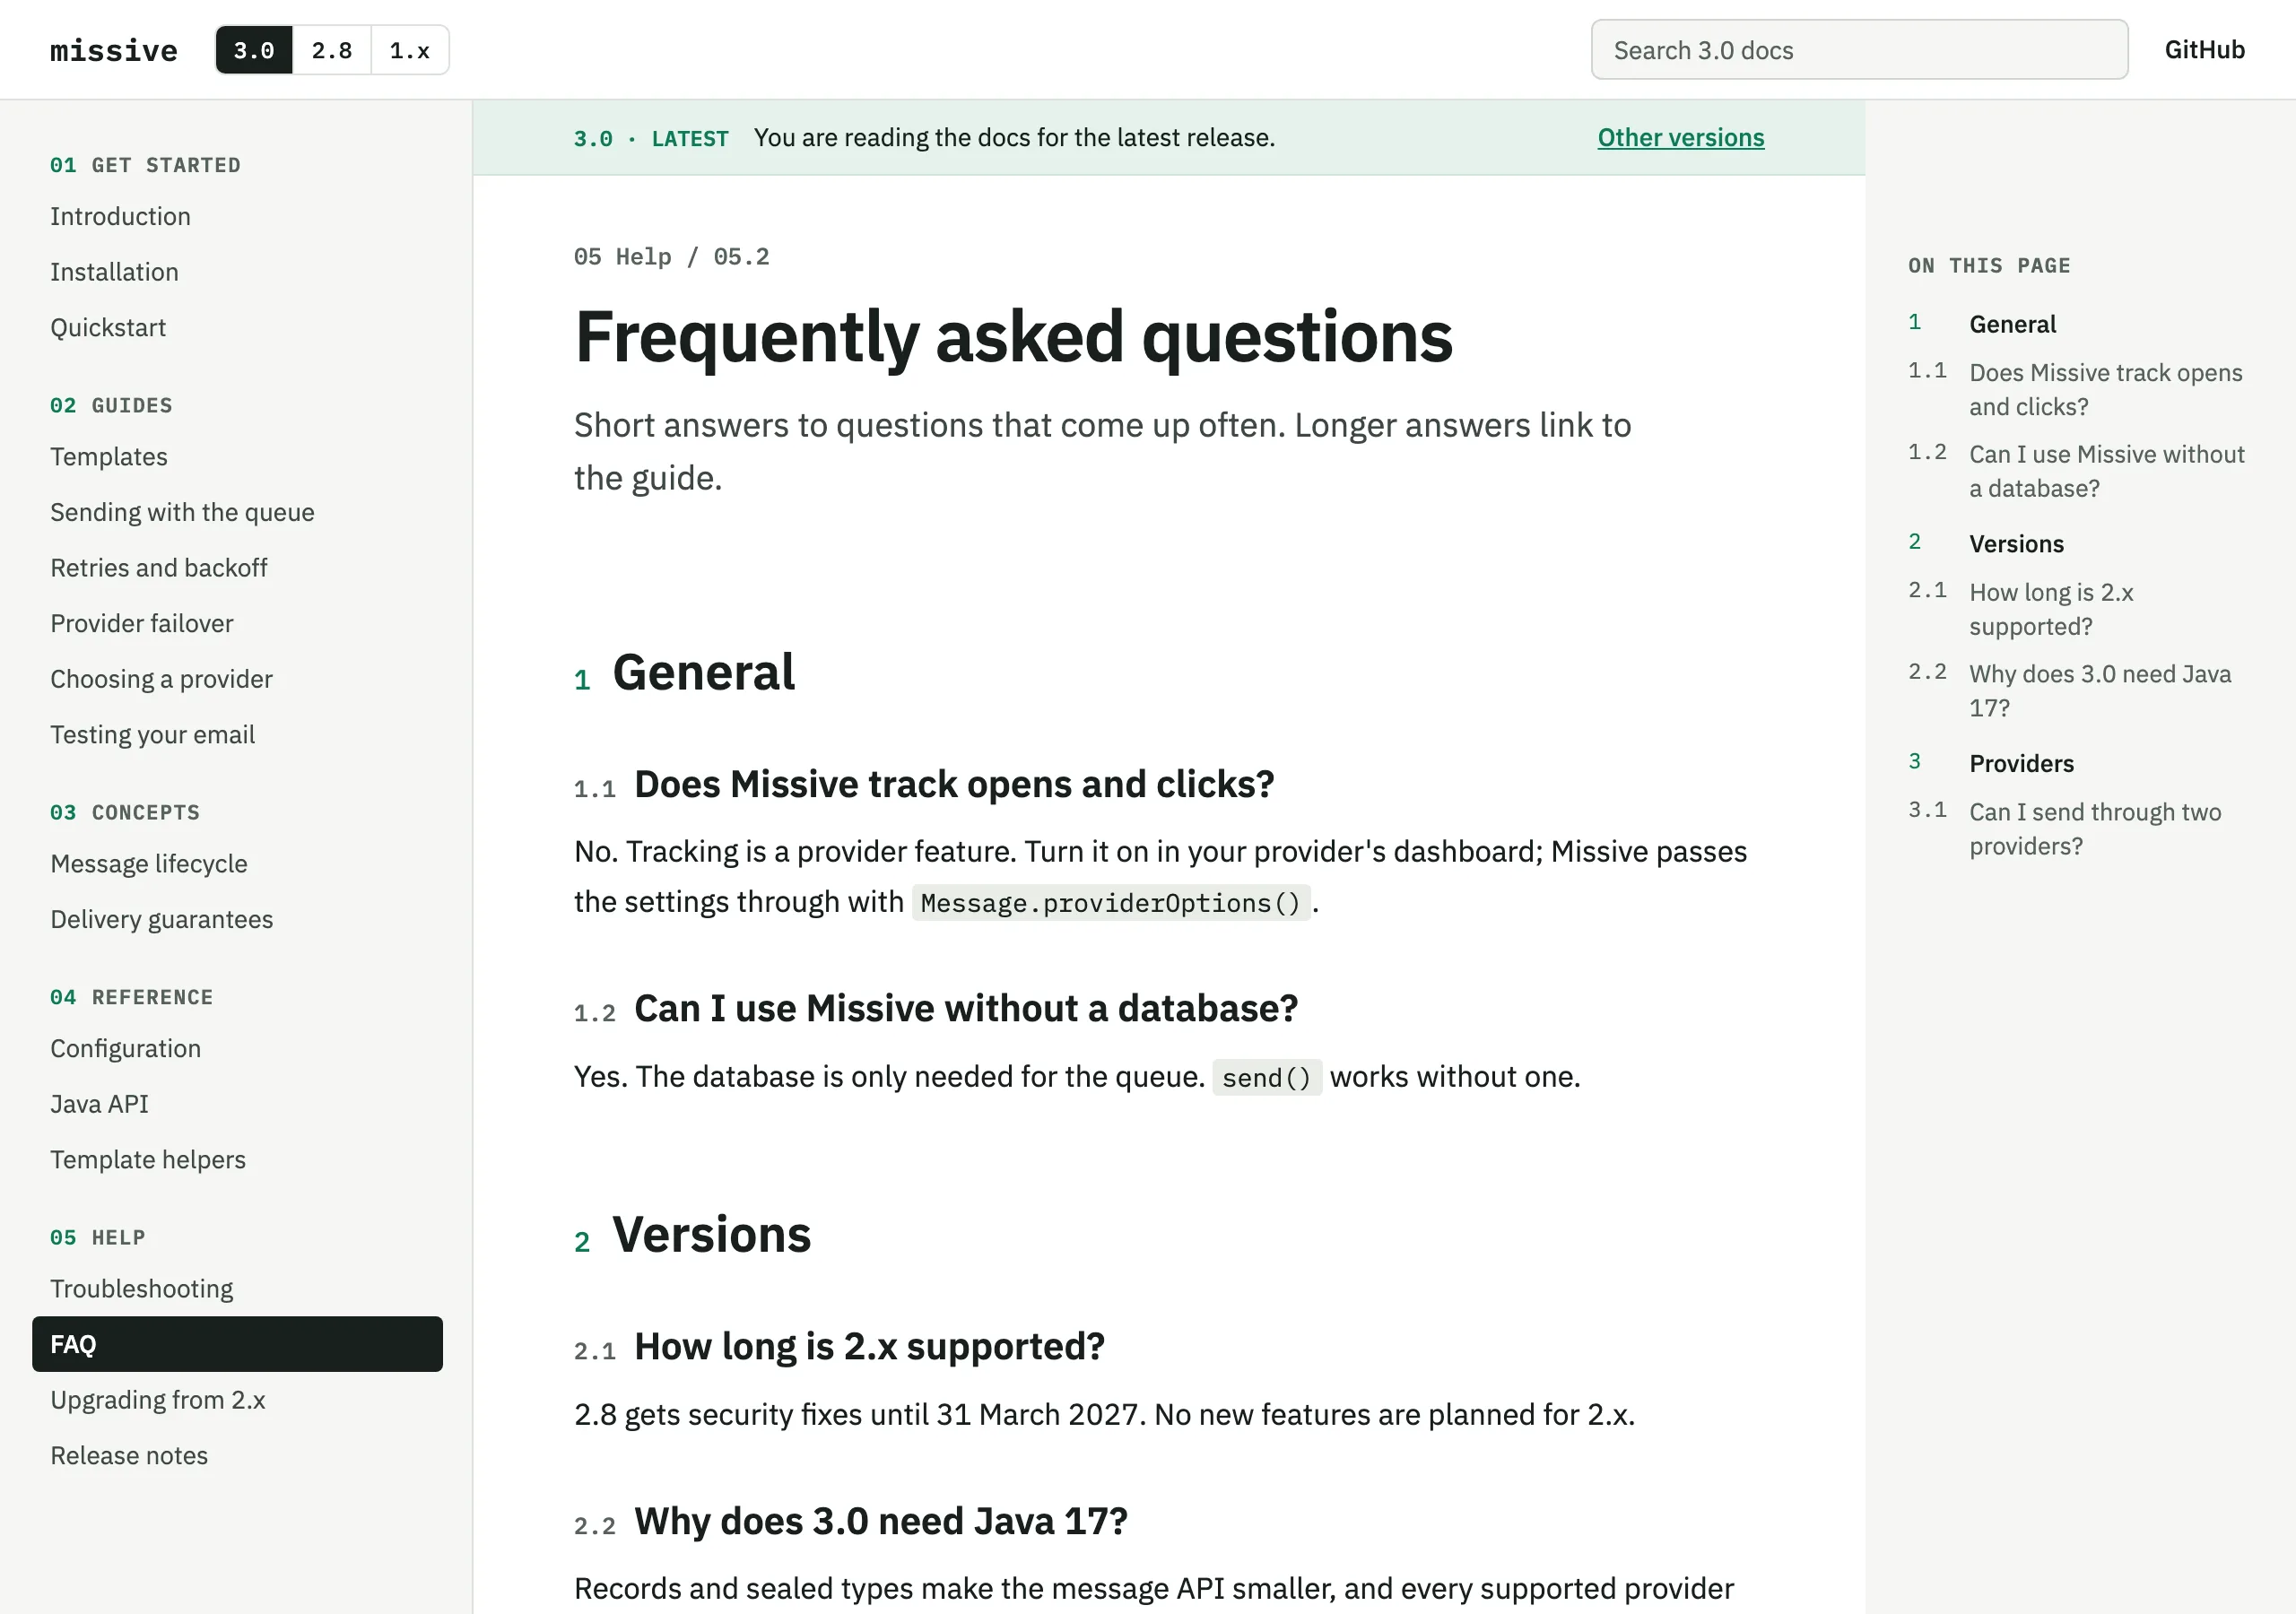Click the 'Why does 3.0 need Java 17?' heading
2296x1614 pixels.
(880, 1521)
